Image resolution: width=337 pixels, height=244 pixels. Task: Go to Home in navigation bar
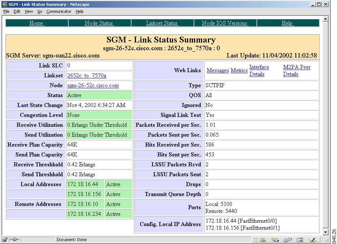[x=36, y=23]
